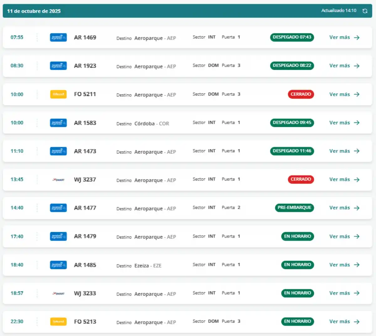Click the airline logo for flight AR 1923

point(58,66)
